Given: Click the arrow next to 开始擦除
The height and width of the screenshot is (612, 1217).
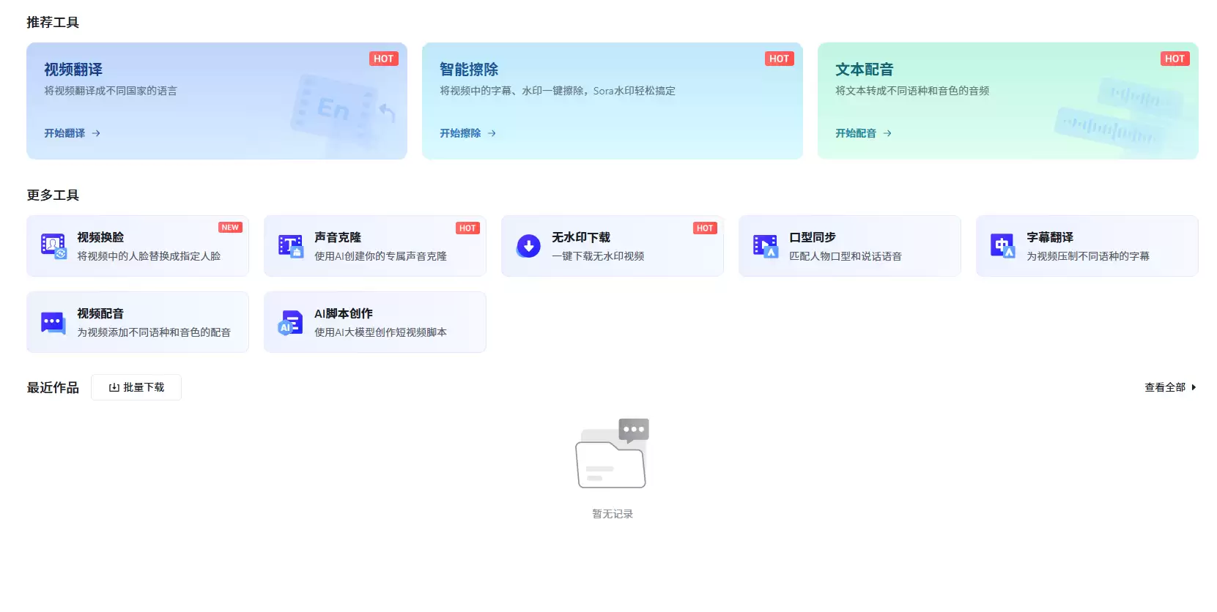Looking at the screenshot, I should (492, 133).
